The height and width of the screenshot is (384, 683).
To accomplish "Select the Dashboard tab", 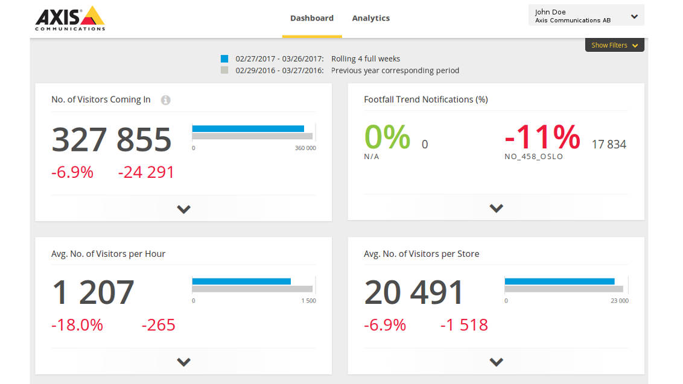I will 311,18.
